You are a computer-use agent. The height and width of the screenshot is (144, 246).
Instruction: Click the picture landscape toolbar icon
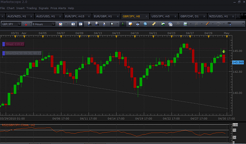(x=163, y=24)
